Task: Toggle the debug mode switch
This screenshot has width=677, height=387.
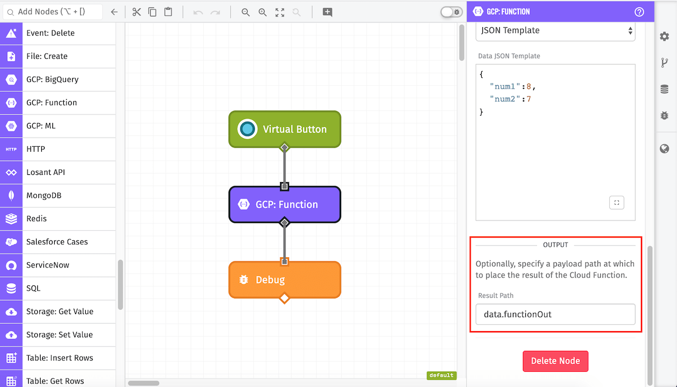Action: 451,12
